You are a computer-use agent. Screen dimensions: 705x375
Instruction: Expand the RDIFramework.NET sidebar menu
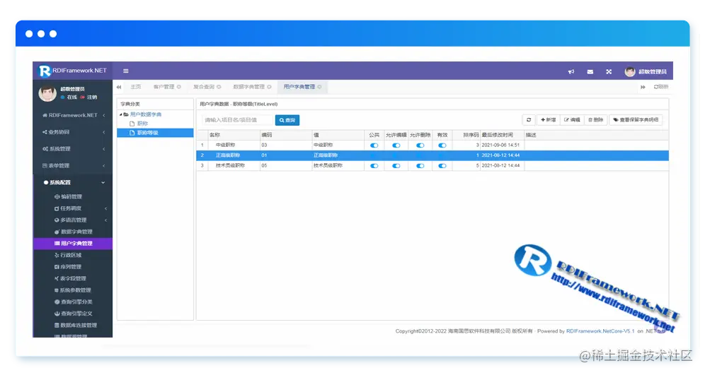point(73,115)
